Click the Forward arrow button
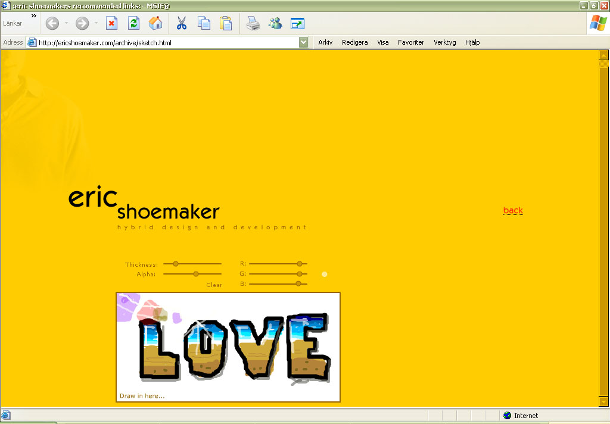Image resolution: width=610 pixels, height=424 pixels. tap(82, 24)
